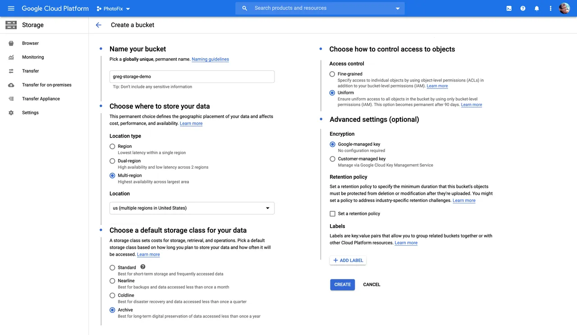This screenshot has height=335, width=577.
Task: Click the Search products and resources field
Action: coord(320,8)
